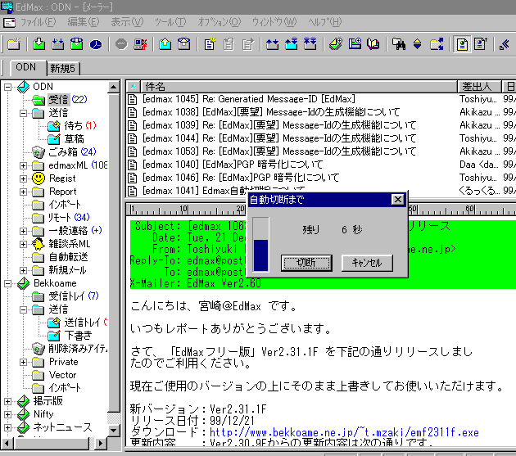Toggle the pressed yellow preview document button
Screen dimensions: 516x456
point(462,43)
